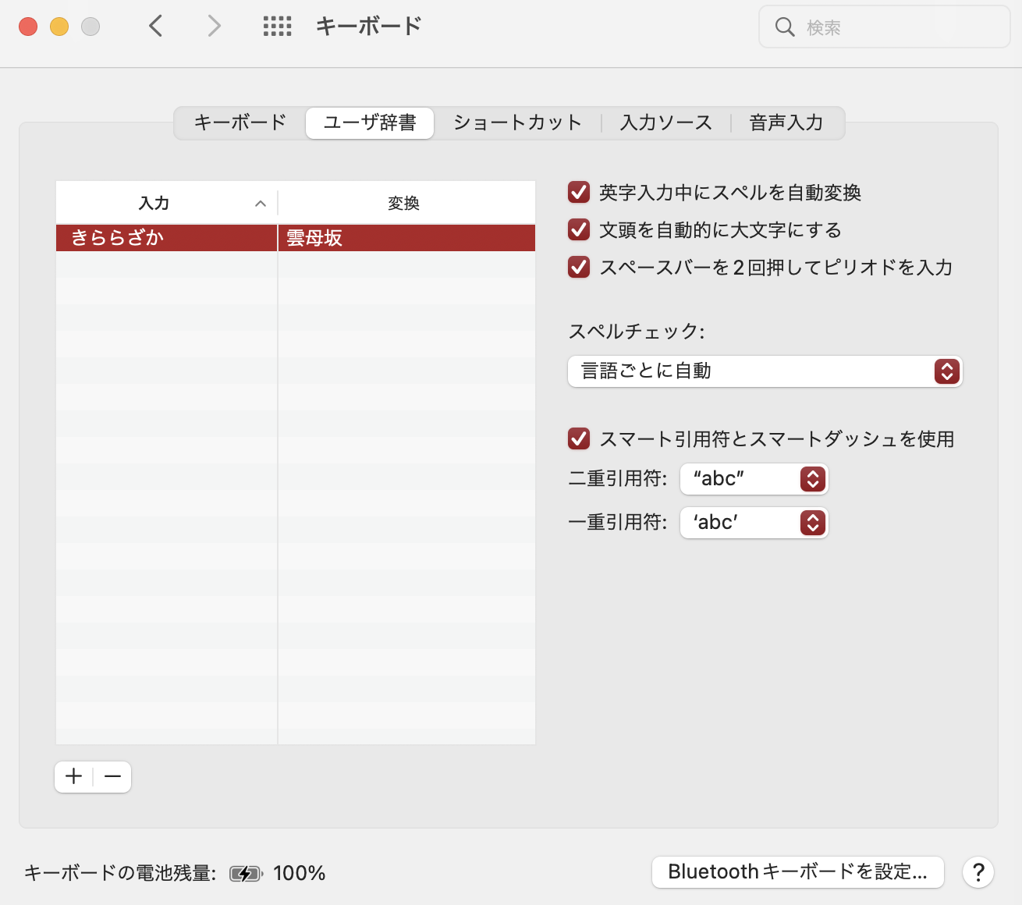Image resolution: width=1022 pixels, height=905 pixels.
Task: Show all preferences grid icon
Action: point(277,27)
